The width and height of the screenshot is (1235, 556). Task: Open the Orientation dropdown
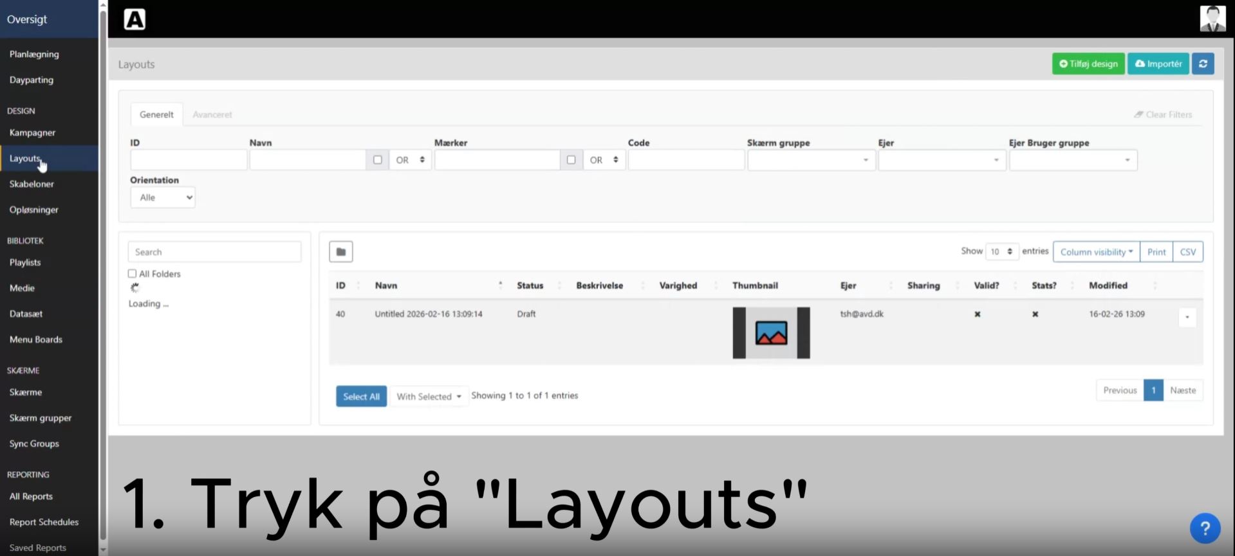pos(163,197)
